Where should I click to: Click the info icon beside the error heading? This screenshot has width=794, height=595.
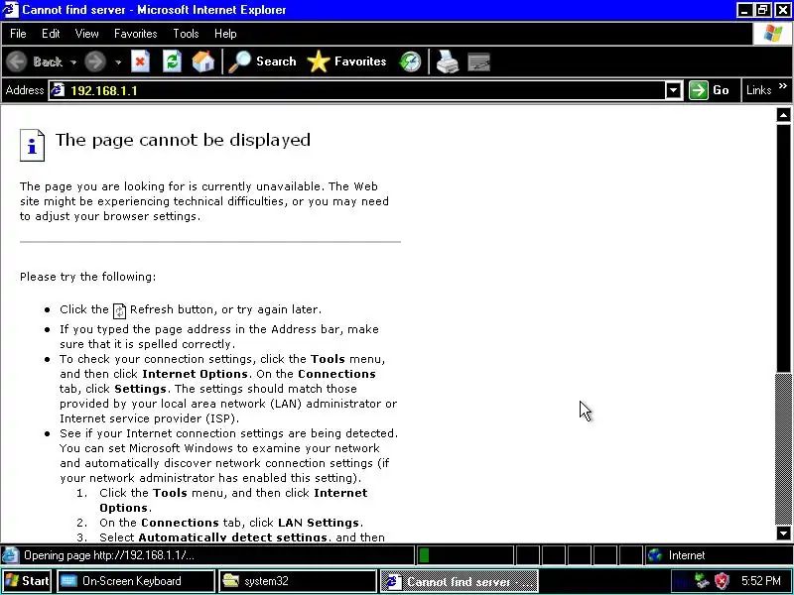point(32,145)
